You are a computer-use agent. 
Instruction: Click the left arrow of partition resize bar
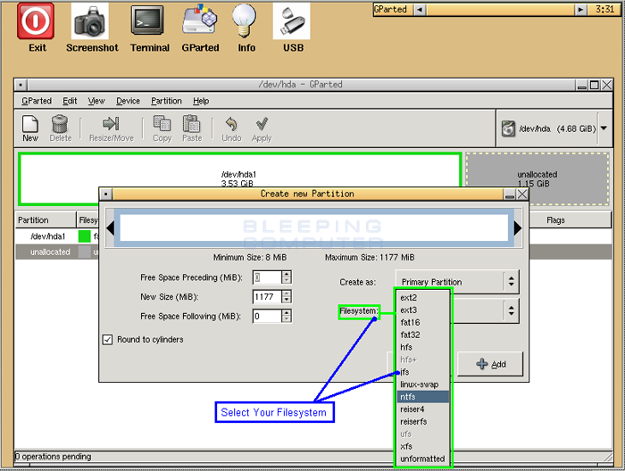(111, 228)
